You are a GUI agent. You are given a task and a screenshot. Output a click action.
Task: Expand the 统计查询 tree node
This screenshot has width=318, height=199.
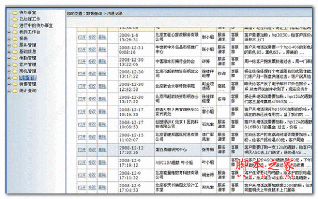(x=9, y=91)
